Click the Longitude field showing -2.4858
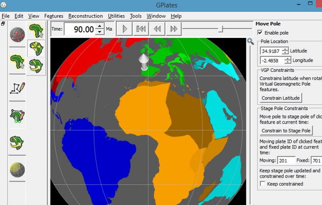Image resolution: width=322 pixels, height=205 pixels. 272,61
